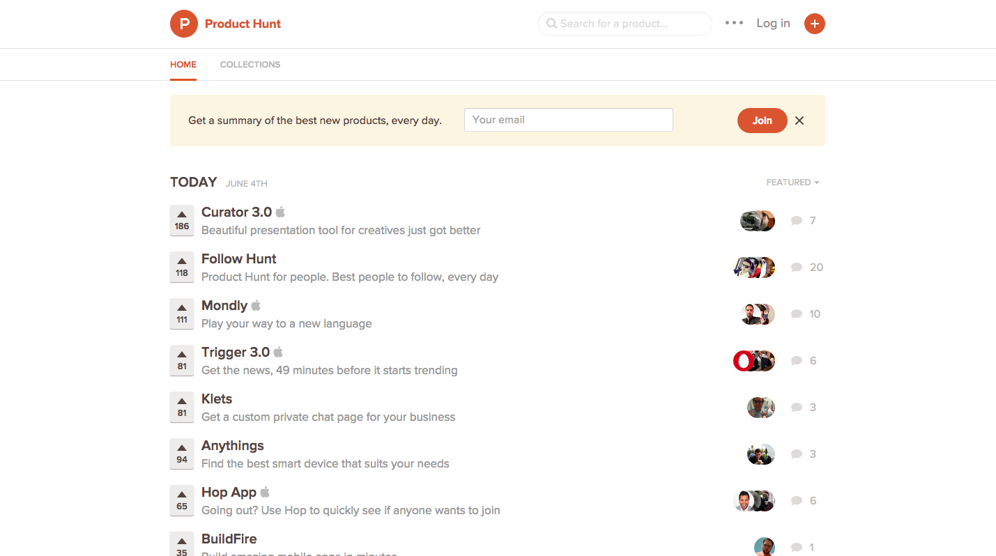Open the Curator 3.0 product title
This screenshot has width=996, height=556.
[x=236, y=213]
